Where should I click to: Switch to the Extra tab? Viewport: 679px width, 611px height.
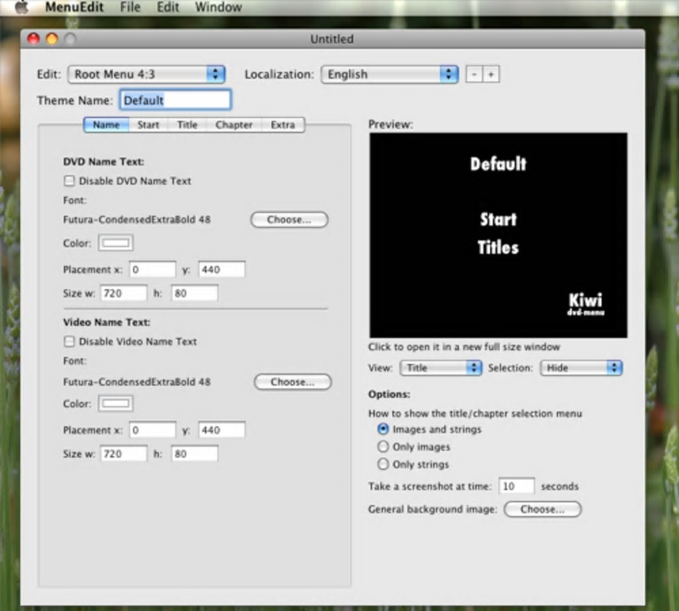tap(283, 124)
